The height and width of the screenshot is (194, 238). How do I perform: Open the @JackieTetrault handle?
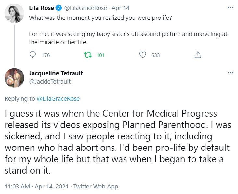click(x=50, y=82)
